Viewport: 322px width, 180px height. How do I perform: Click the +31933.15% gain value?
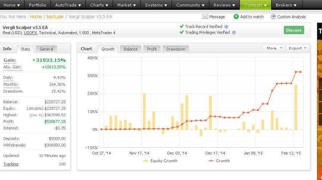coord(49,60)
